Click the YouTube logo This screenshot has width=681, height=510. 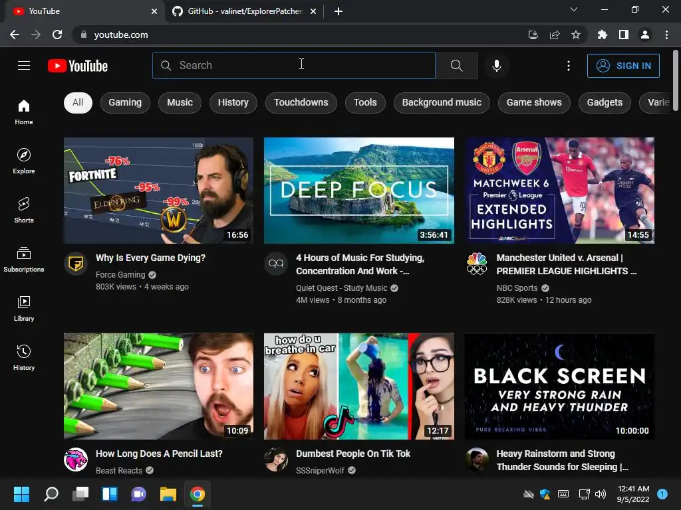(78, 66)
